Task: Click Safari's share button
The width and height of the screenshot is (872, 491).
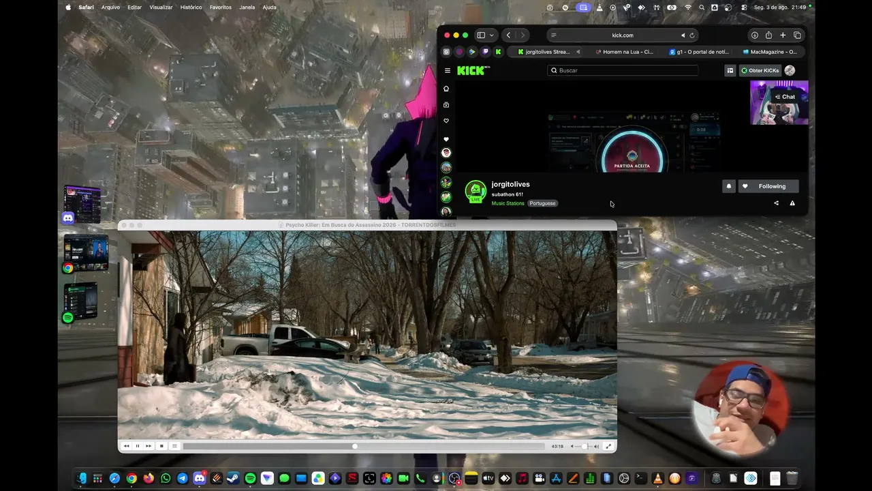Action: coord(768,35)
